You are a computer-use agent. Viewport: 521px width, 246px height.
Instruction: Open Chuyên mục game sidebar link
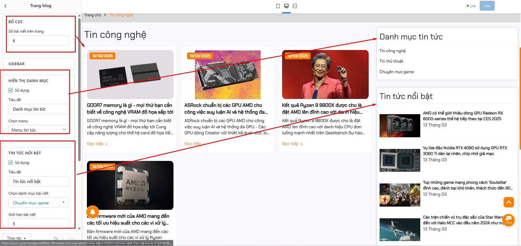pos(397,72)
